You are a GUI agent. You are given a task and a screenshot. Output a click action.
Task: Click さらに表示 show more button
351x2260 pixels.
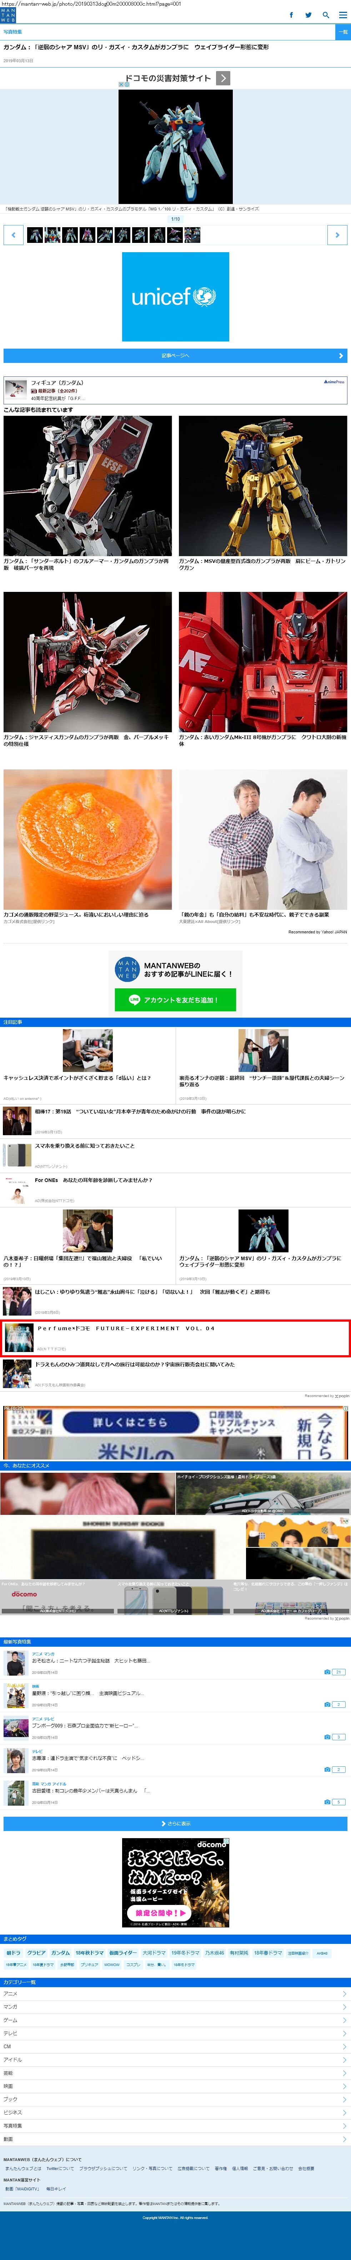tap(176, 1824)
